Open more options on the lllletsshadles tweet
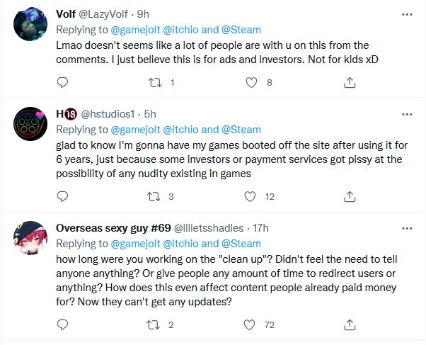This screenshot has height=345, width=426. [x=407, y=228]
